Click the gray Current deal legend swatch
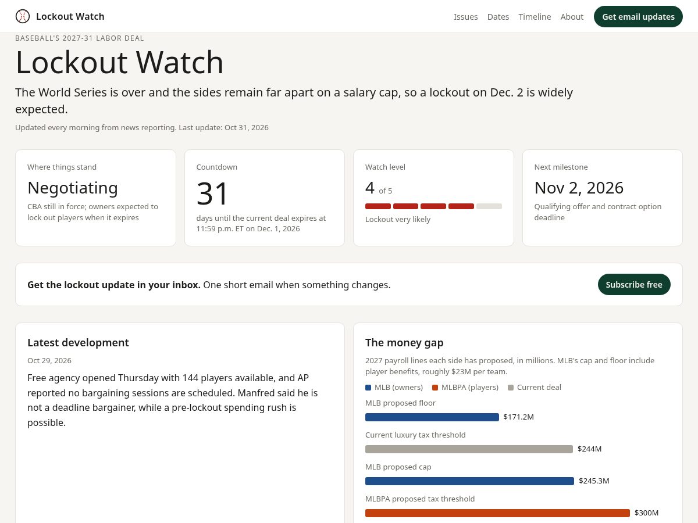The height and width of the screenshot is (523, 698). coord(511,388)
